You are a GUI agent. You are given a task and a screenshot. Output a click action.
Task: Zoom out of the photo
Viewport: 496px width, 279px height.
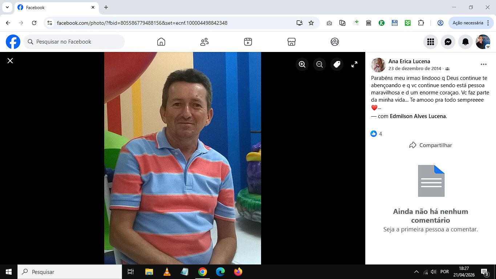[320, 64]
